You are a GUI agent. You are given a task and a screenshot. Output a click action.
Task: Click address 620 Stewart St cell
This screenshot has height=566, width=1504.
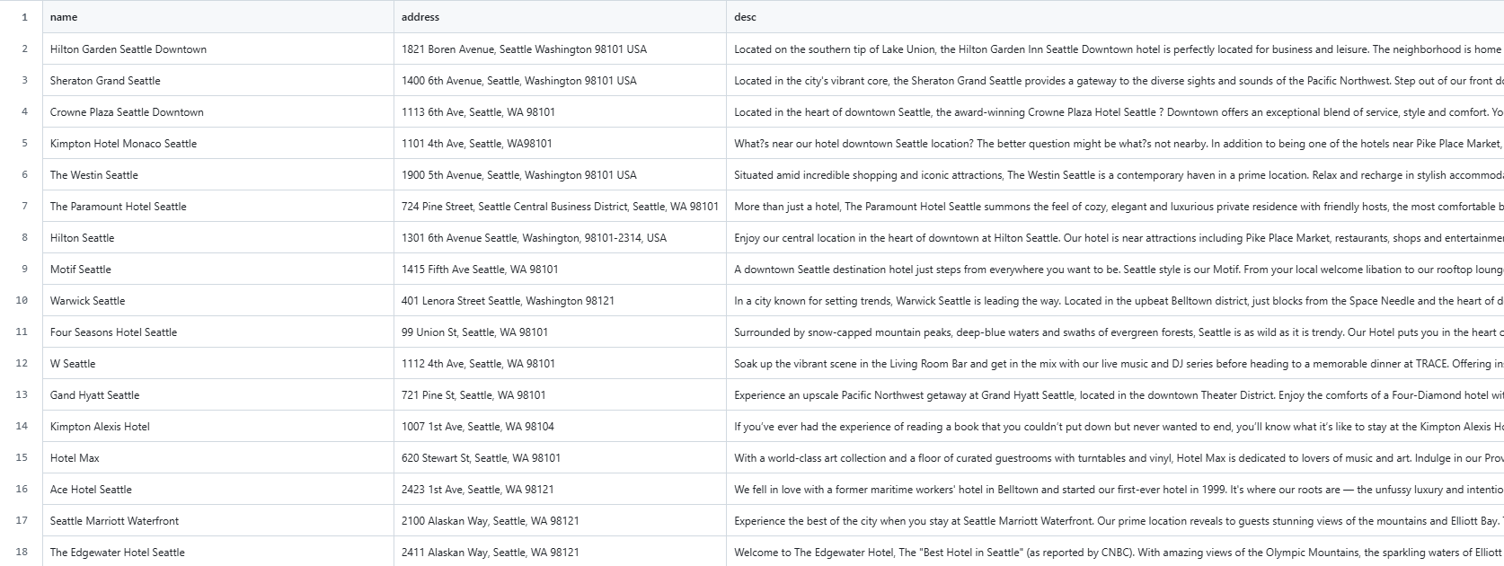(x=560, y=458)
